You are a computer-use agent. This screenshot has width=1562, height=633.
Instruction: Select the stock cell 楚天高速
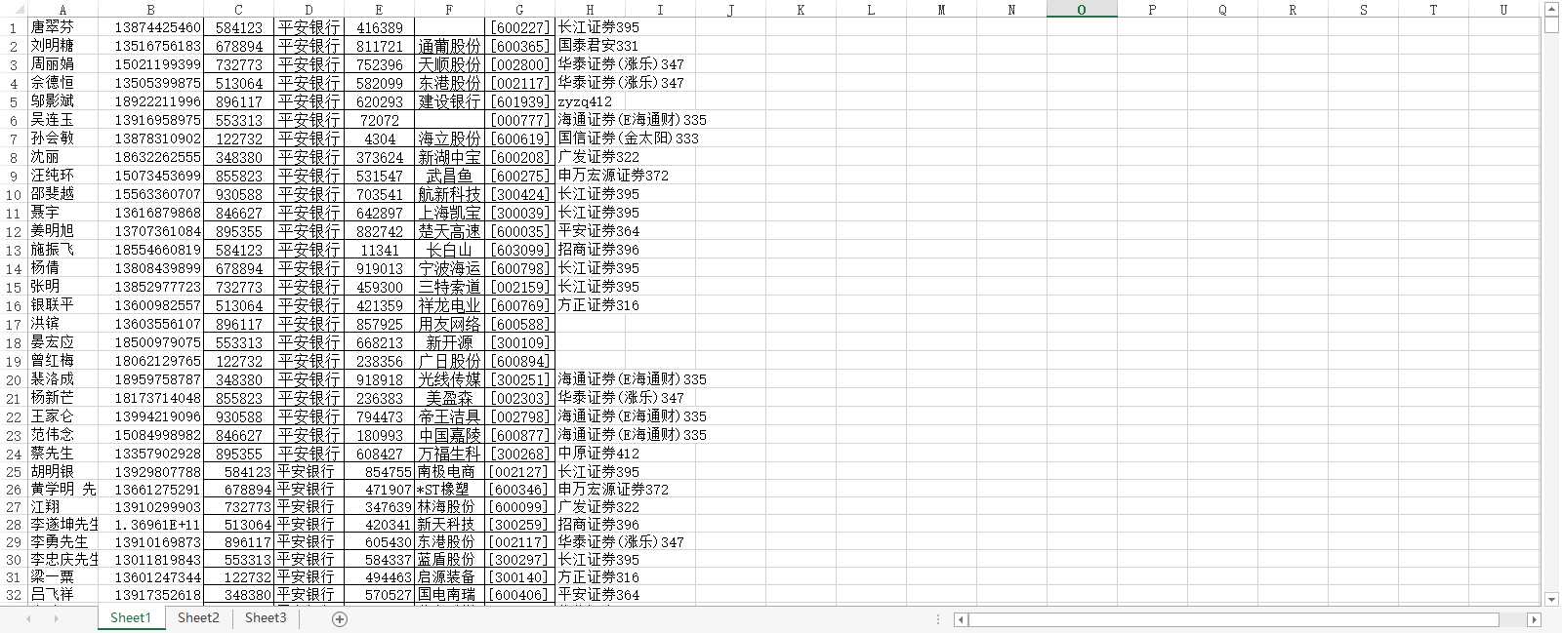click(449, 231)
